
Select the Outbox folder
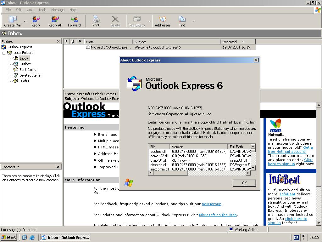coord(25,64)
